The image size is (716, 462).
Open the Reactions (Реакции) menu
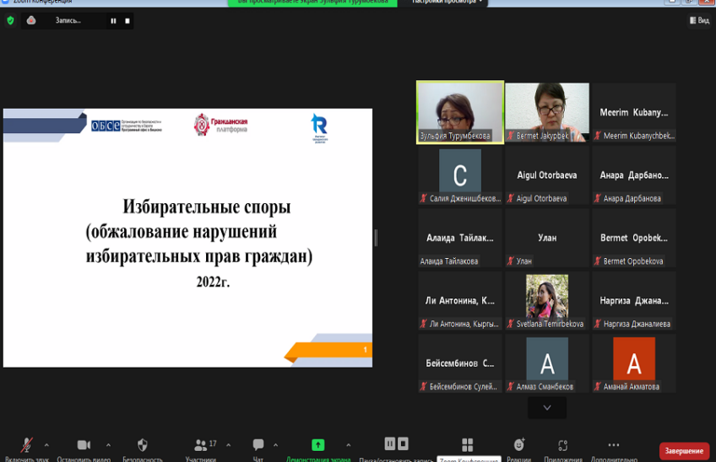coord(519,445)
